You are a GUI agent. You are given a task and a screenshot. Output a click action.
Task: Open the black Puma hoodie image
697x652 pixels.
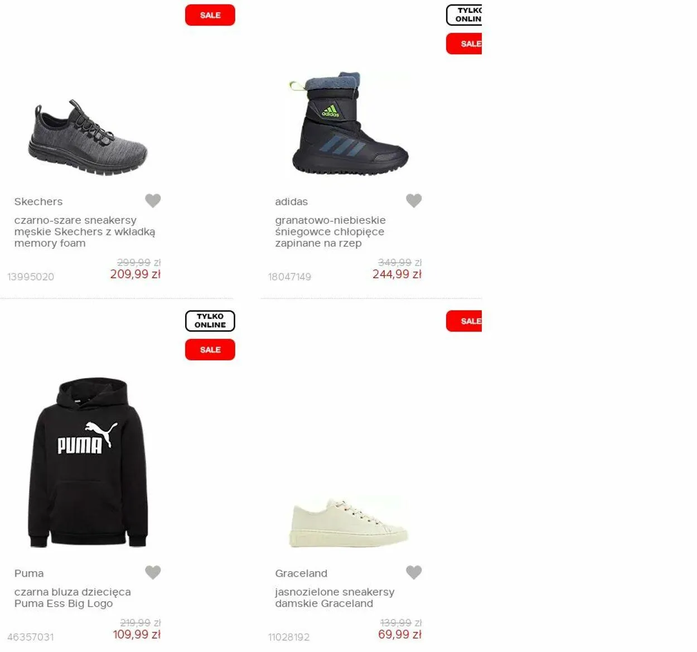click(88, 462)
